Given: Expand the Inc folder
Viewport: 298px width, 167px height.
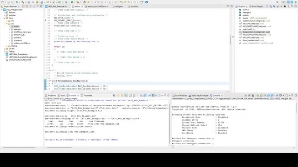Looking at the screenshot, I should point(7,21).
